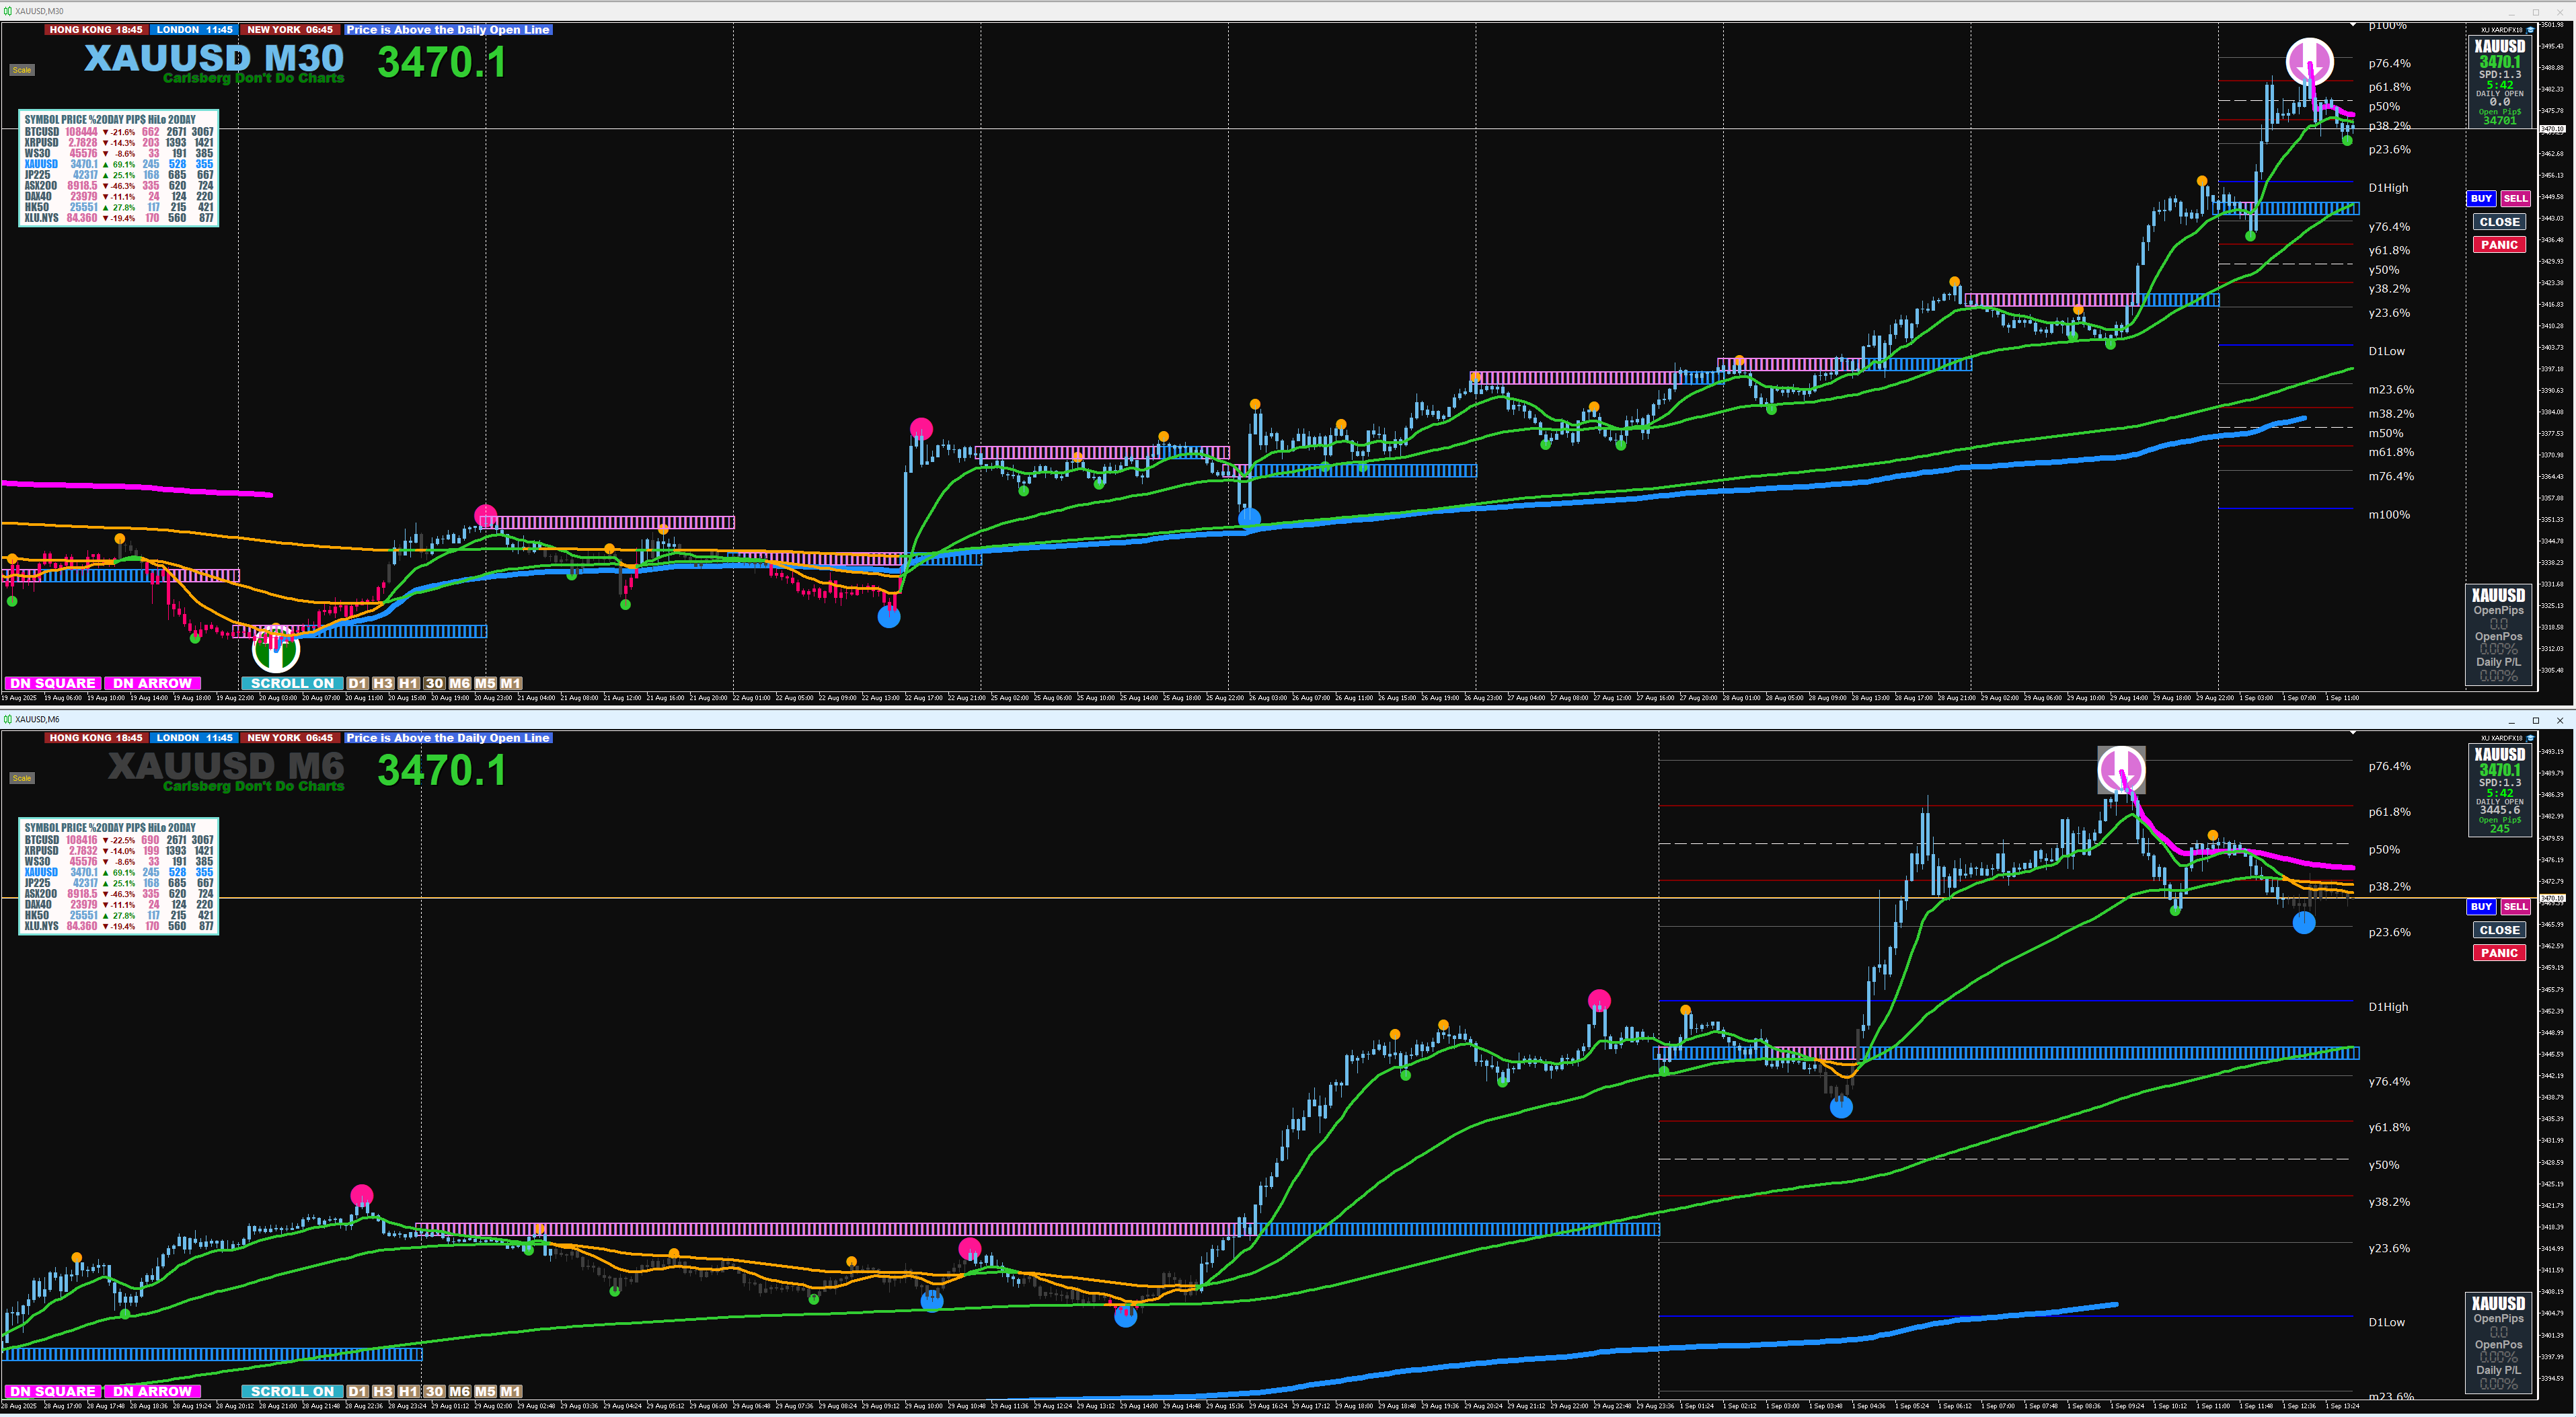The image size is (2576, 1417).
Task: Select M5 timeframe on bottom chart
Action: click(485, 1392)
